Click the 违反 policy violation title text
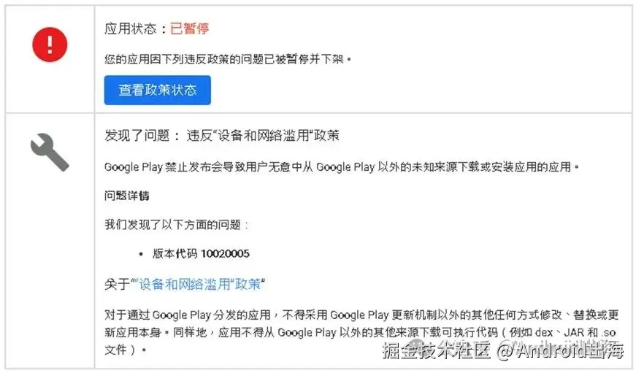The height and width of the screenshot is (373, 636). coord(263,136)
